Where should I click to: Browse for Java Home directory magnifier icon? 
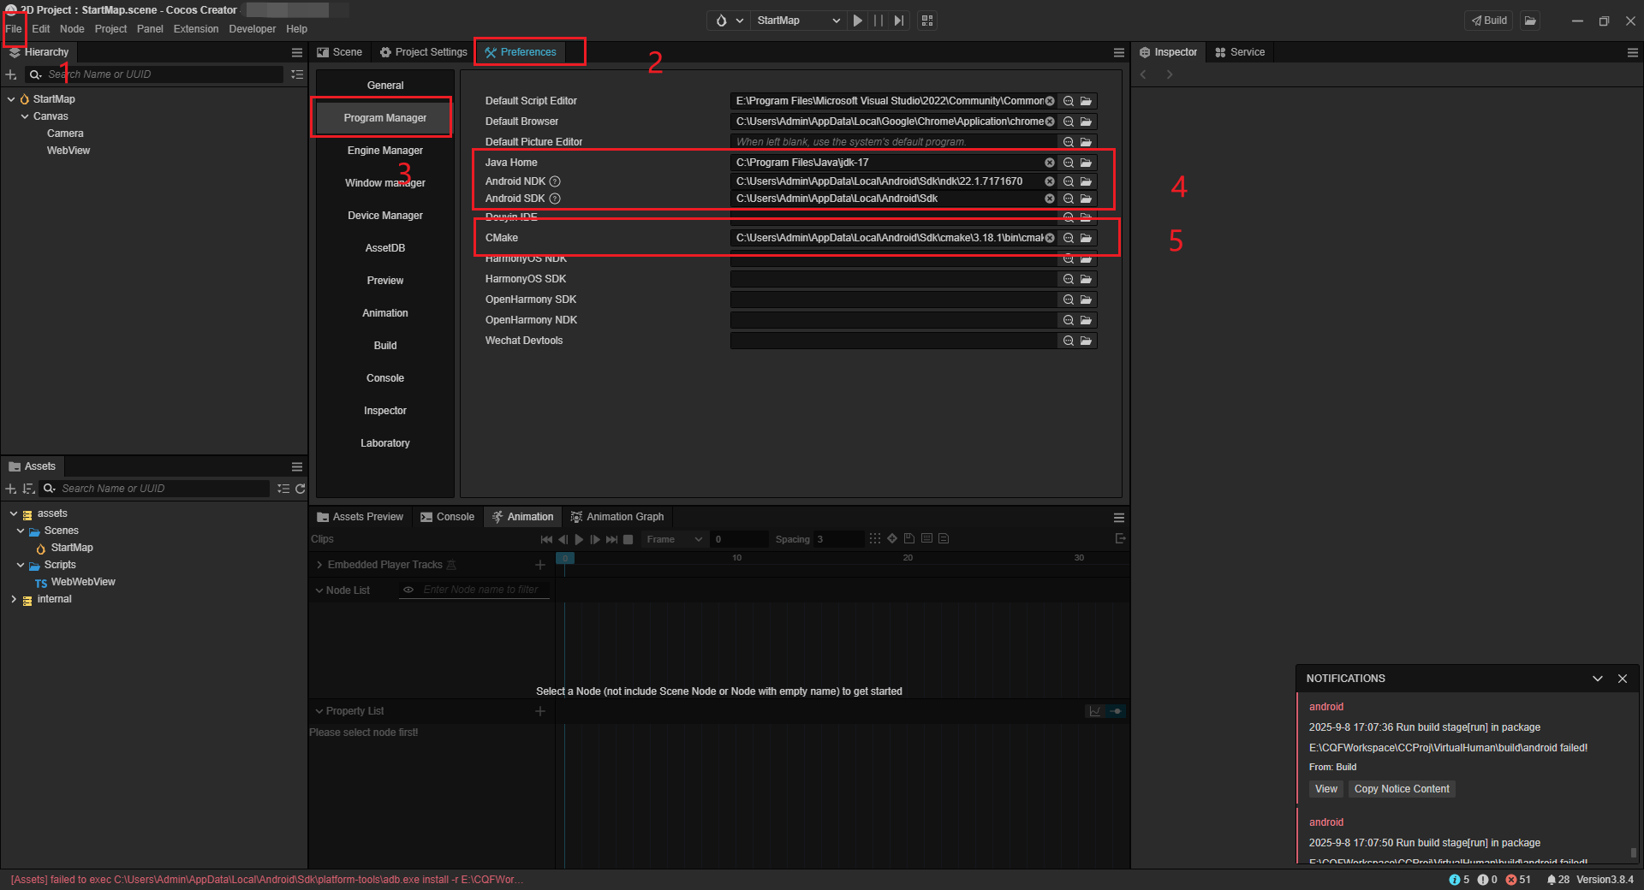click(x=1069, y=163)
